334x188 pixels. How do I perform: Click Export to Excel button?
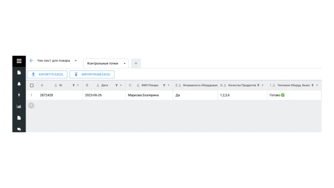click(x=47, y=74)
